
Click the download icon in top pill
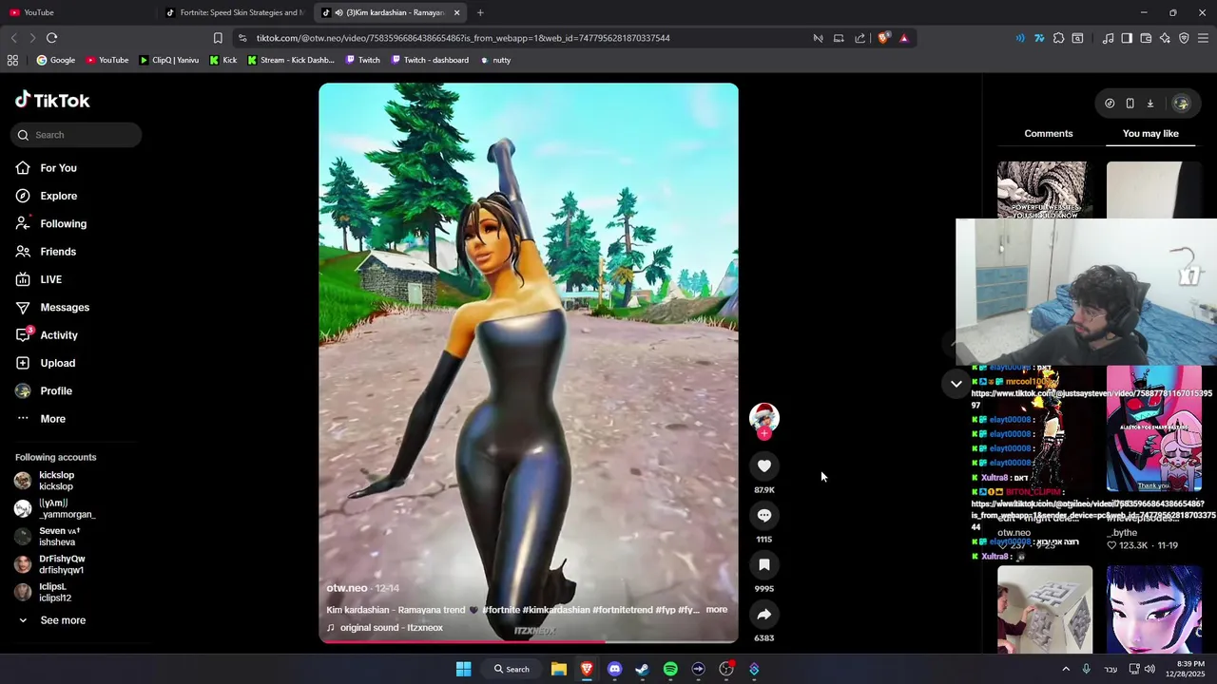pos(1149,104)
